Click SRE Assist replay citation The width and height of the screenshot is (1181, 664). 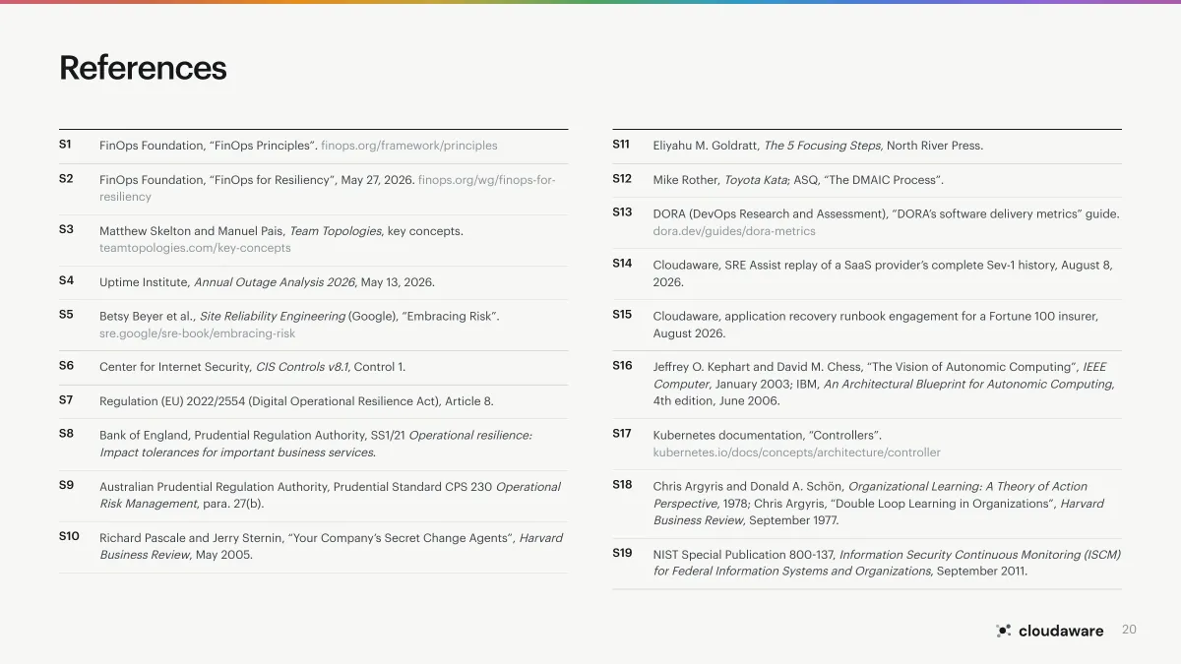pyautogui.click(x=883, y=273)
